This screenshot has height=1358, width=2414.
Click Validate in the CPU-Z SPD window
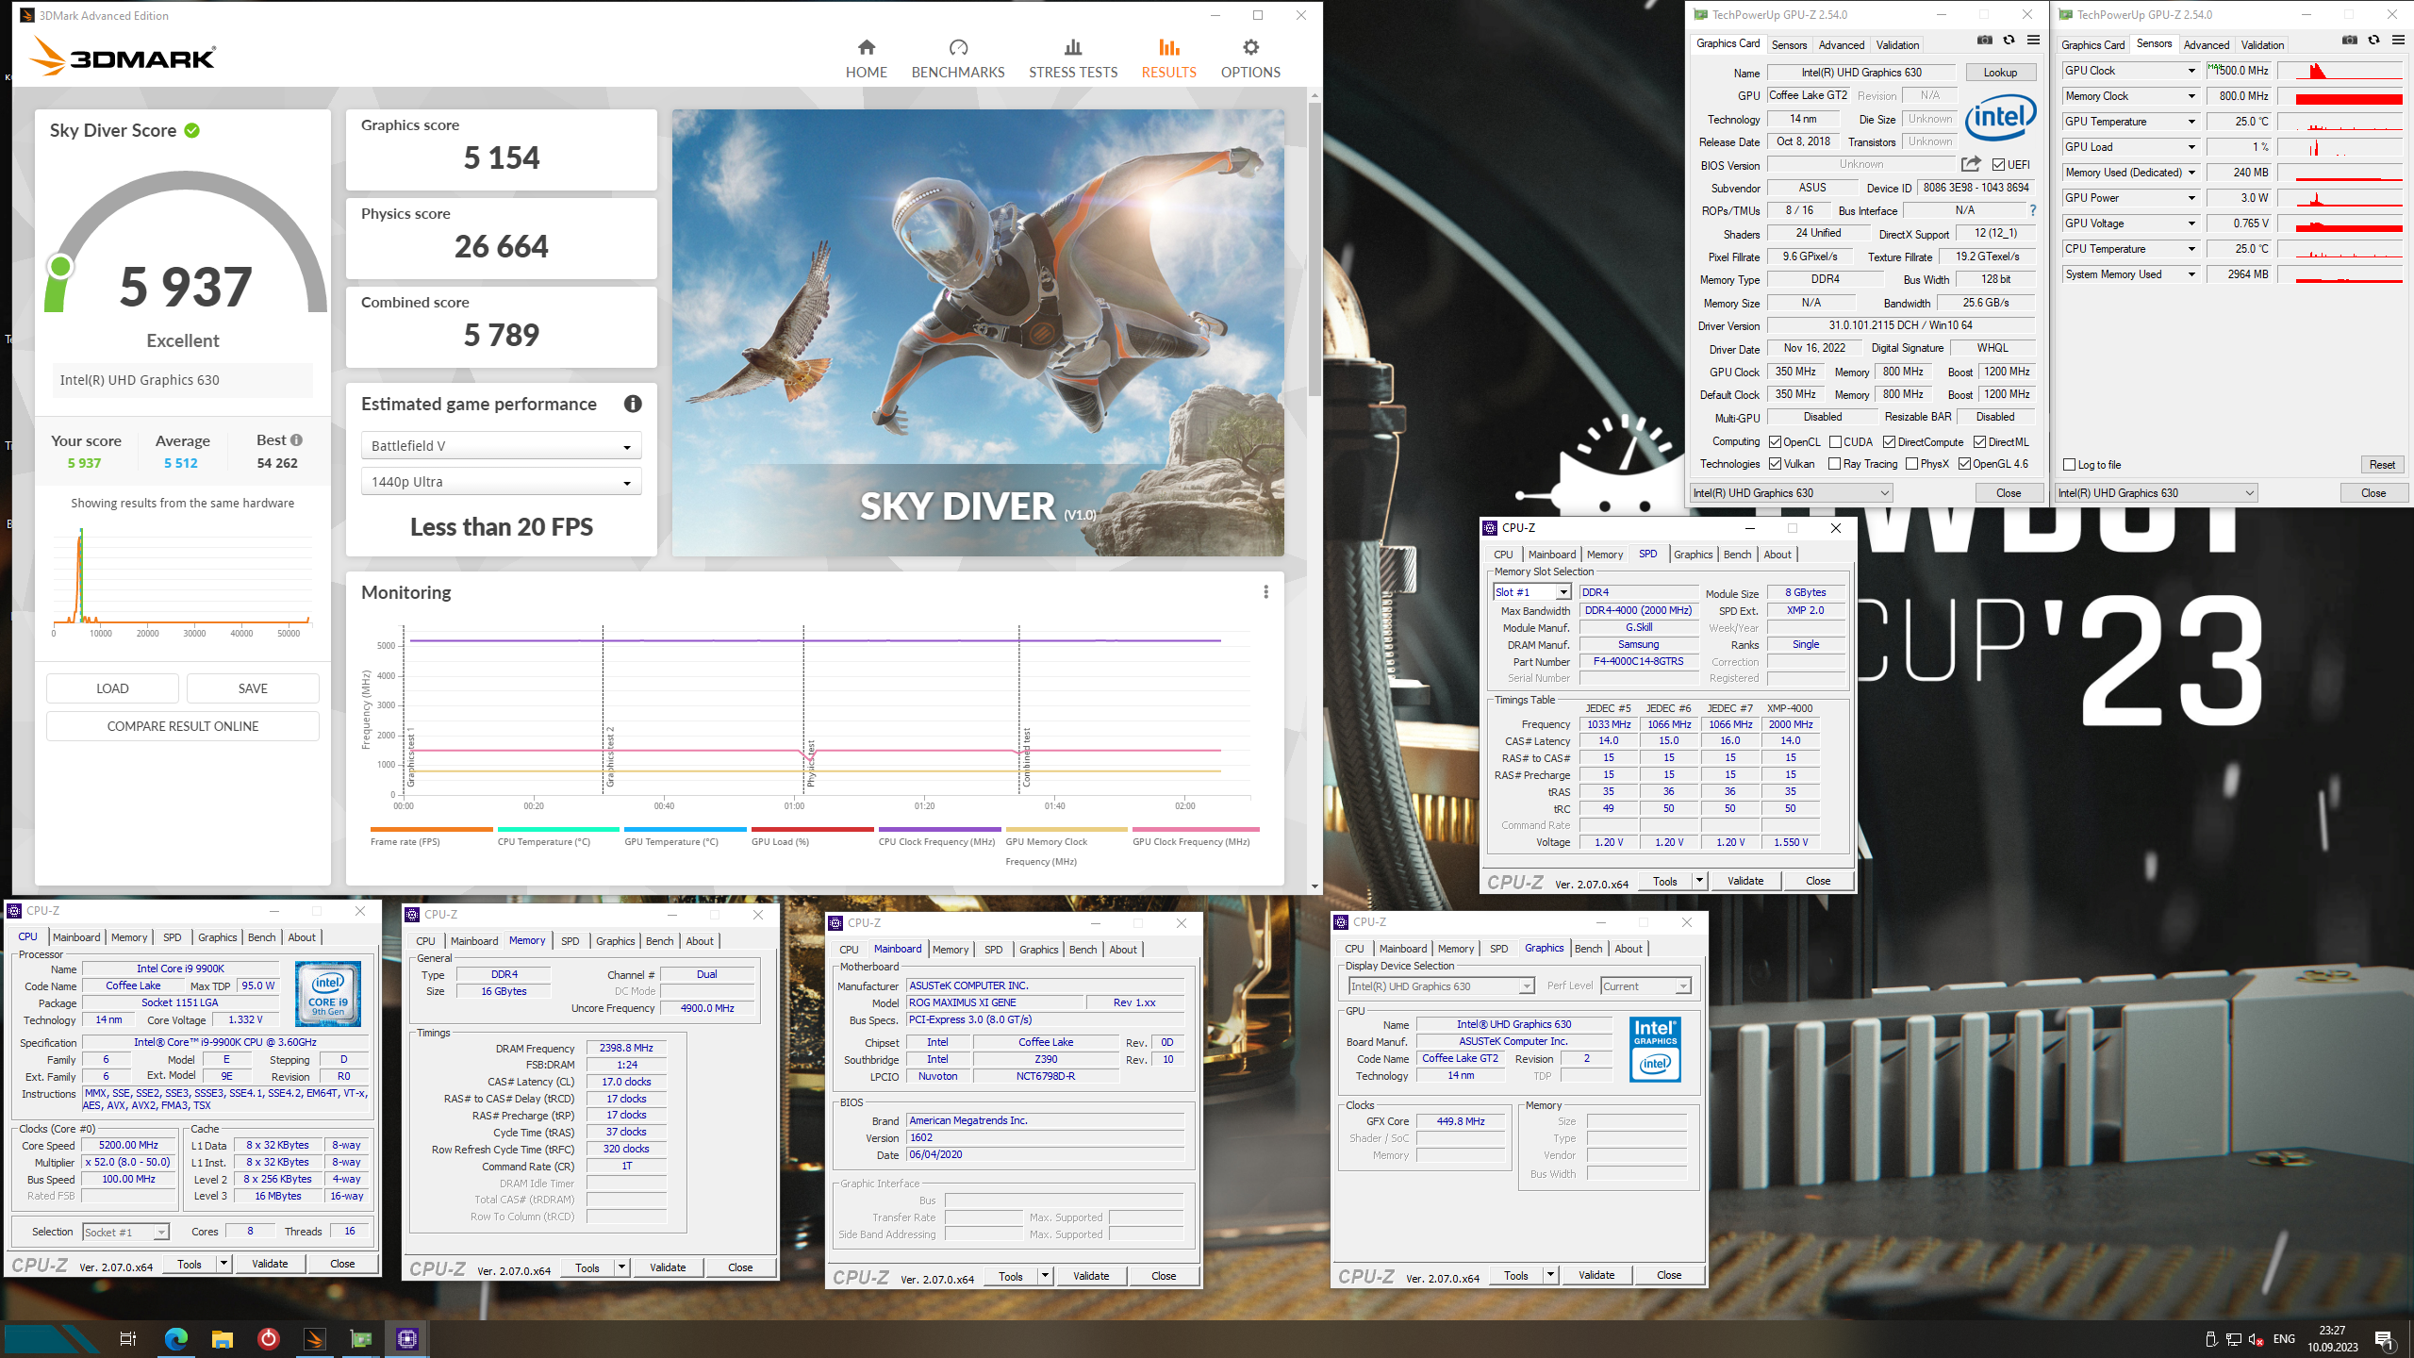(1744, 881)
